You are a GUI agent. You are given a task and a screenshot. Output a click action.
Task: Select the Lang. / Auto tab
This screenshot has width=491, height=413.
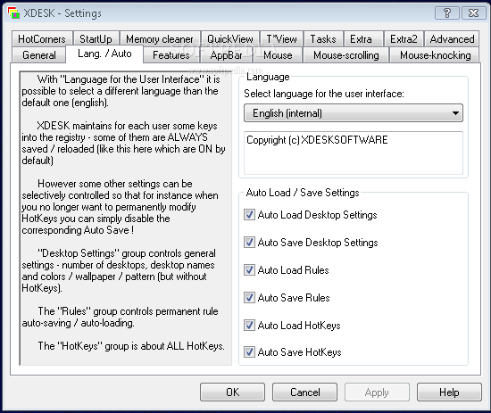click(x=104, y=54)
